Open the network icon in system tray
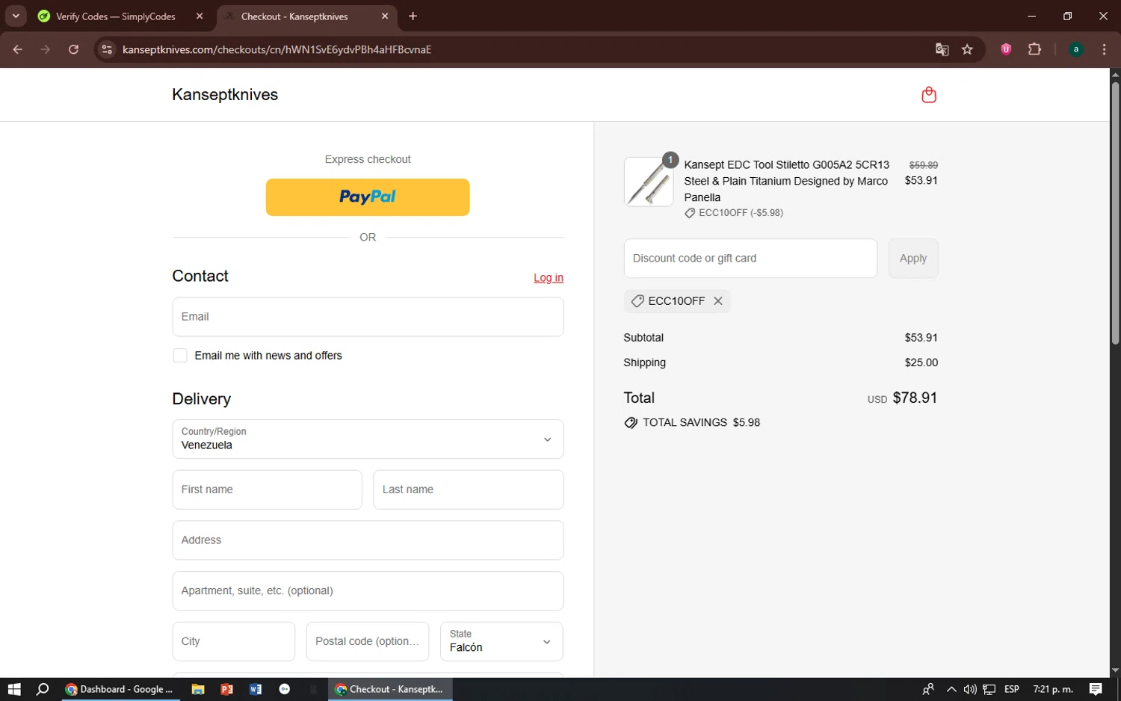Viewport: 1121px width, 701px height. coord(989,689)
